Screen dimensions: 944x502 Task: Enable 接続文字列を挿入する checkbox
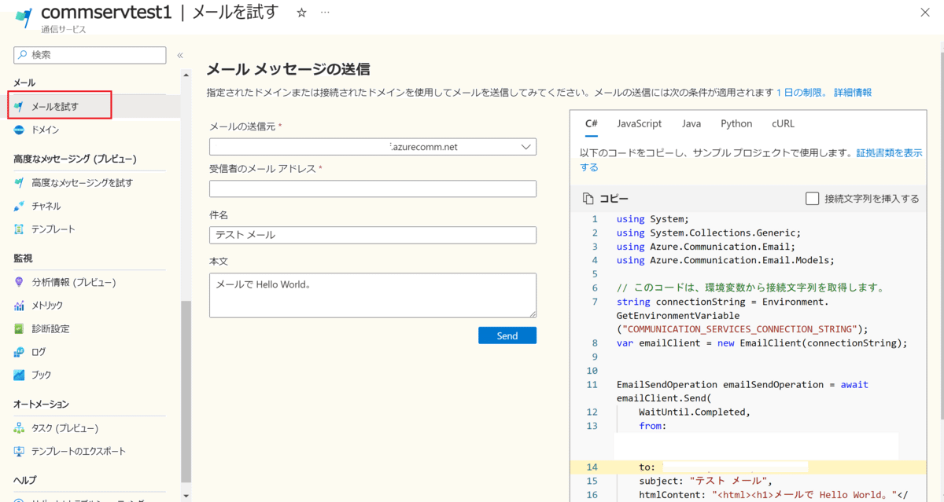tap(813, 199)
